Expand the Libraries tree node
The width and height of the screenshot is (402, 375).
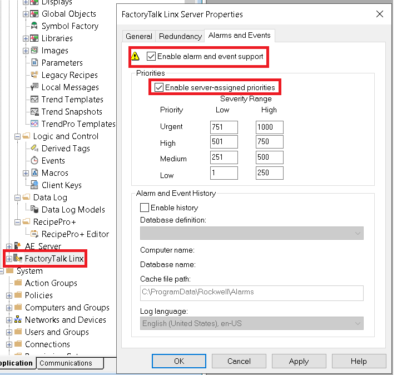[x=26, y=38]
